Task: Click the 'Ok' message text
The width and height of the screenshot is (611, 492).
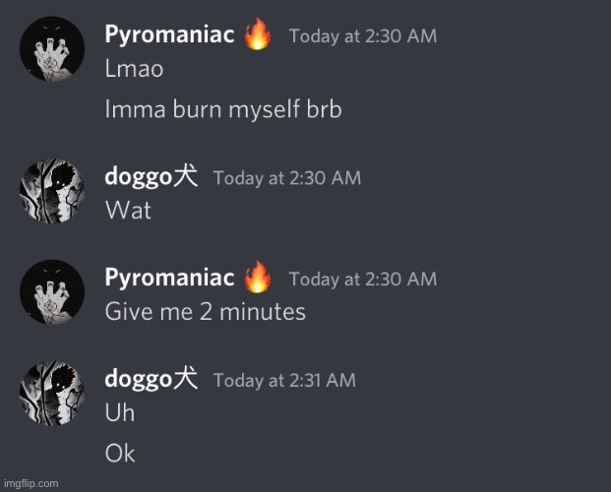Action: (120, 454)
